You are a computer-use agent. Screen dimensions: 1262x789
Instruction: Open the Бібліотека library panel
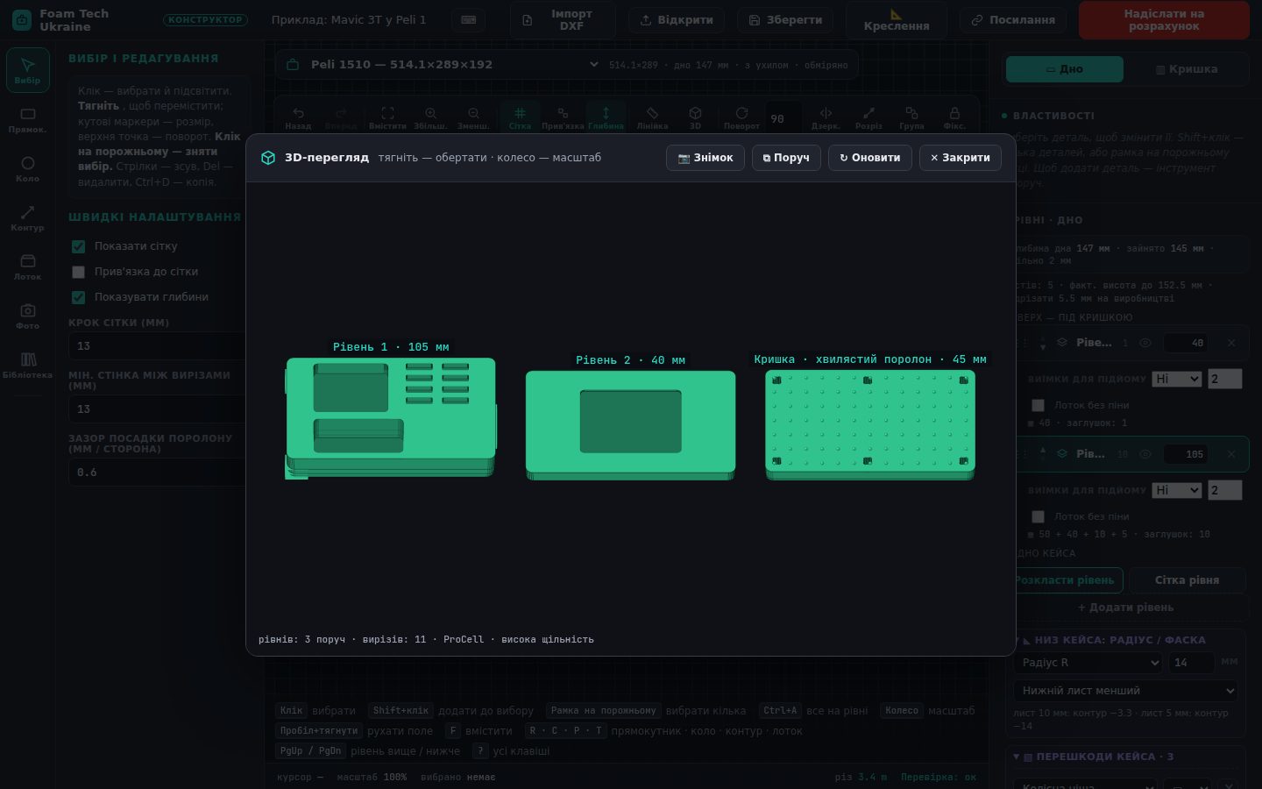(27, 366)
